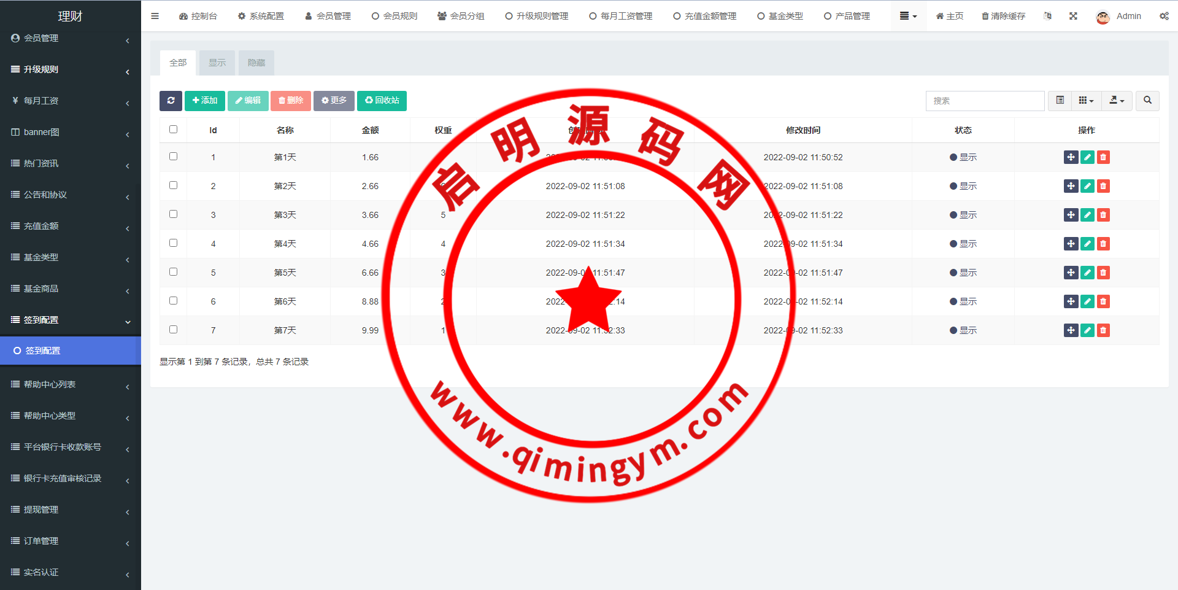Open the 回收站 recycle bin button
This screenshot has width=1178, height=590.
click(x=382, y=101)
